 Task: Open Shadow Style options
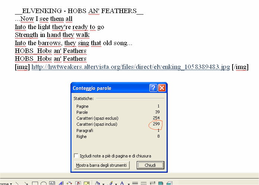(161, 183)
